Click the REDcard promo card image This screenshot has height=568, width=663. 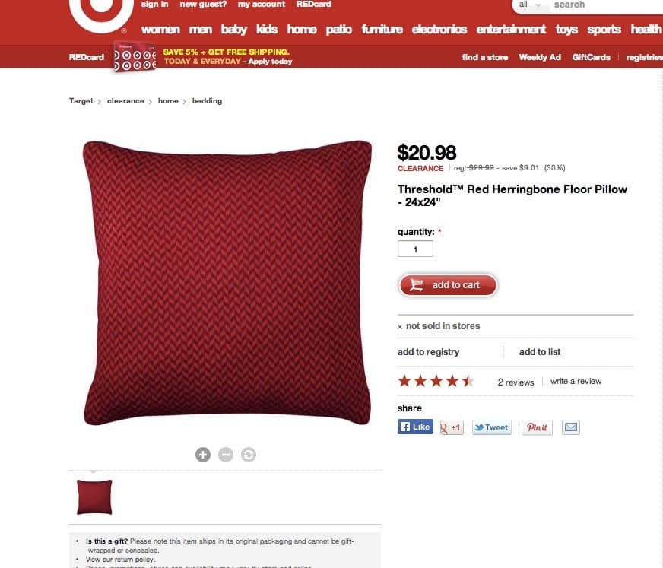[x=135, y=57]
